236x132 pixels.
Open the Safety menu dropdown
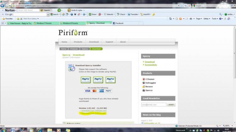(207, 19)
